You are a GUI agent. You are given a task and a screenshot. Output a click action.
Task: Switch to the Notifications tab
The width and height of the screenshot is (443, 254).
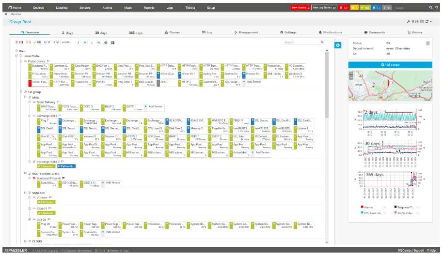(x=330, y=32)
